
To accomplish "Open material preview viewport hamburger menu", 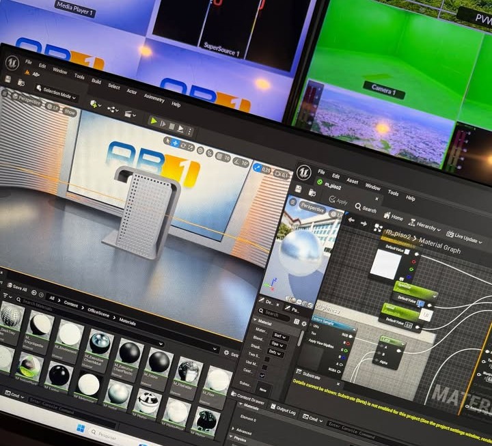I will pos(292,202).
